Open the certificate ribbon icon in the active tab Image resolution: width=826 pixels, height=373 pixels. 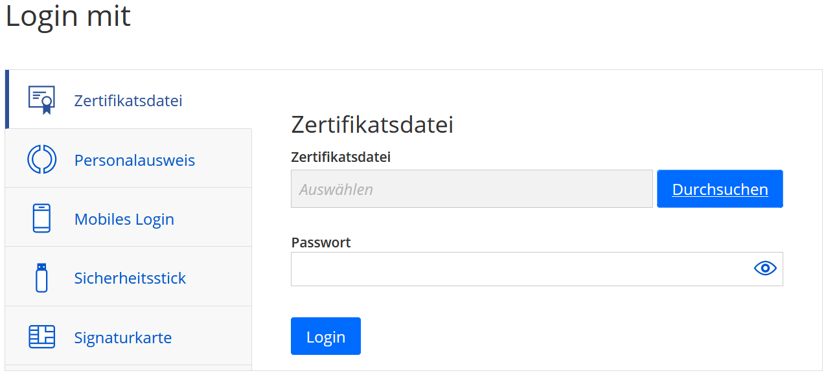41,98
